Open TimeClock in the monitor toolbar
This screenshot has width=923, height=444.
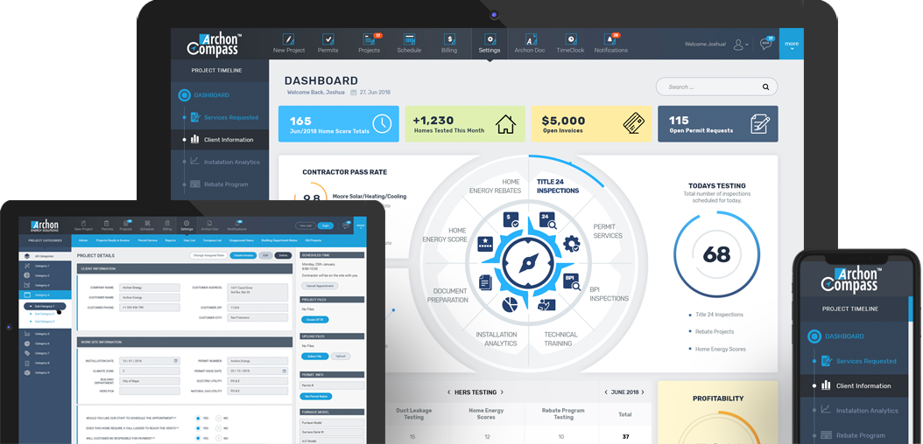click(570, 44)
